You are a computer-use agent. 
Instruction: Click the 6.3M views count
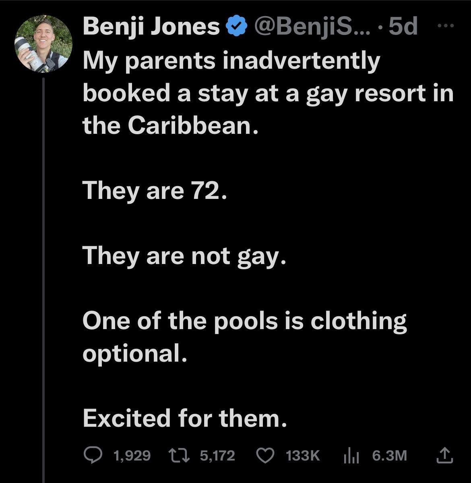tap(389, 455)
